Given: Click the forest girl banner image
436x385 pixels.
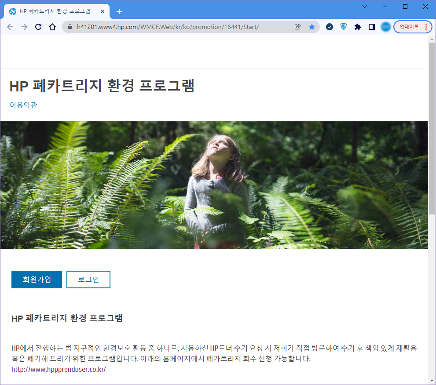Looking at the screenshot, I should coord(214,185).
